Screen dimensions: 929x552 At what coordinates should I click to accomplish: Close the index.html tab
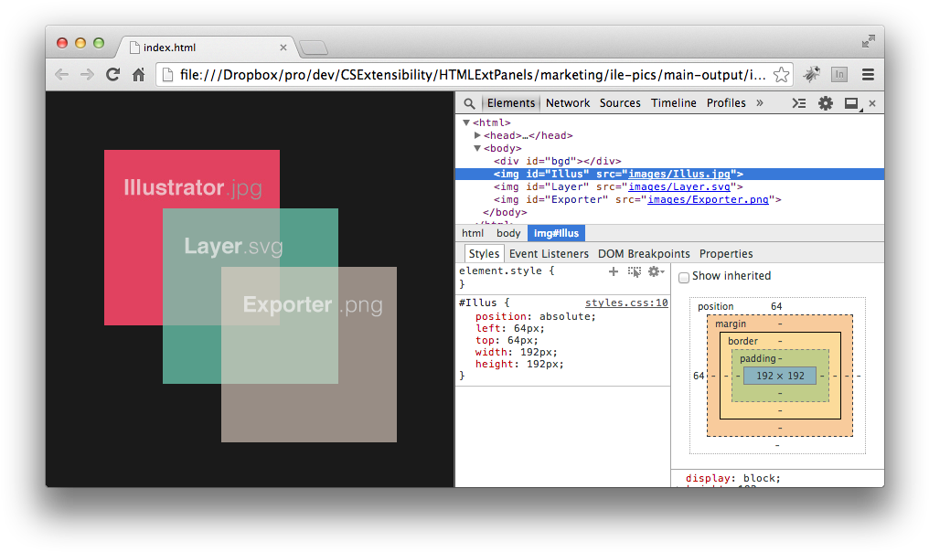click(x=283, y=48)
